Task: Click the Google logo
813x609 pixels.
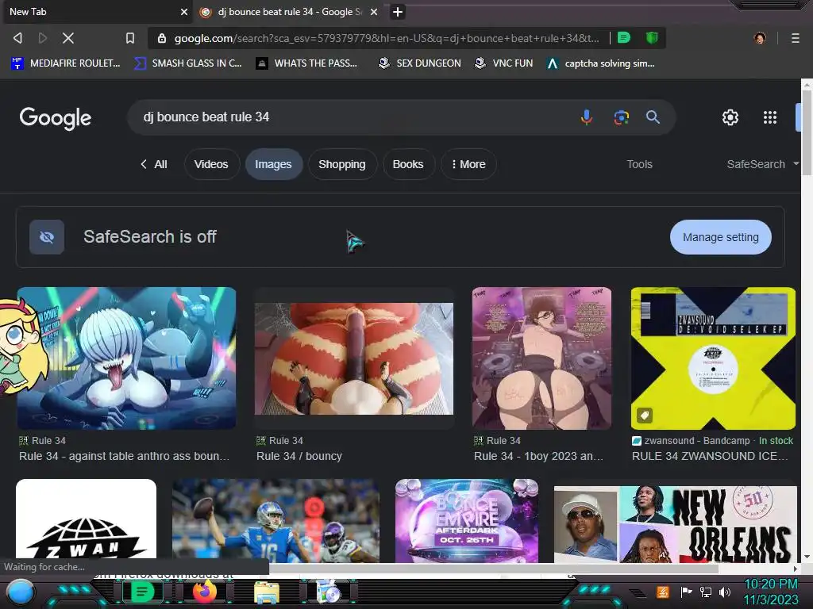Action: tap(56, 118)
